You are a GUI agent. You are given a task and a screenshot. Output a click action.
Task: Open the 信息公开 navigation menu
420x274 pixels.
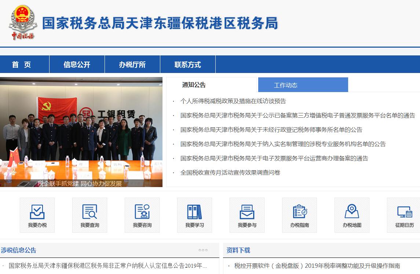tap(77, 65)
